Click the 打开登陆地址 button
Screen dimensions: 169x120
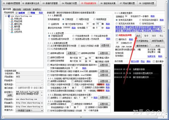(x=142, y=41)
